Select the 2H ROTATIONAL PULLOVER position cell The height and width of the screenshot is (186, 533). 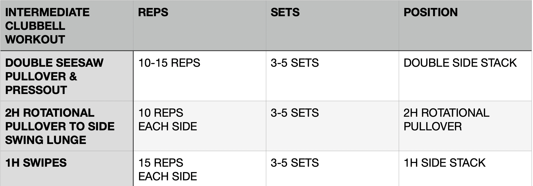[x=465, y=126]
